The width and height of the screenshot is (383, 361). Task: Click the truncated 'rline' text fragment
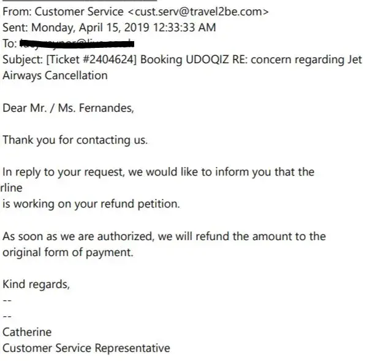tap(11, 188)
